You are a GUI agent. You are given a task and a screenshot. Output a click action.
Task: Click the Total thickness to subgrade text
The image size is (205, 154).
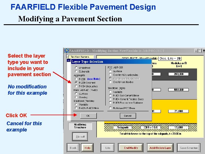click(150, 134)
